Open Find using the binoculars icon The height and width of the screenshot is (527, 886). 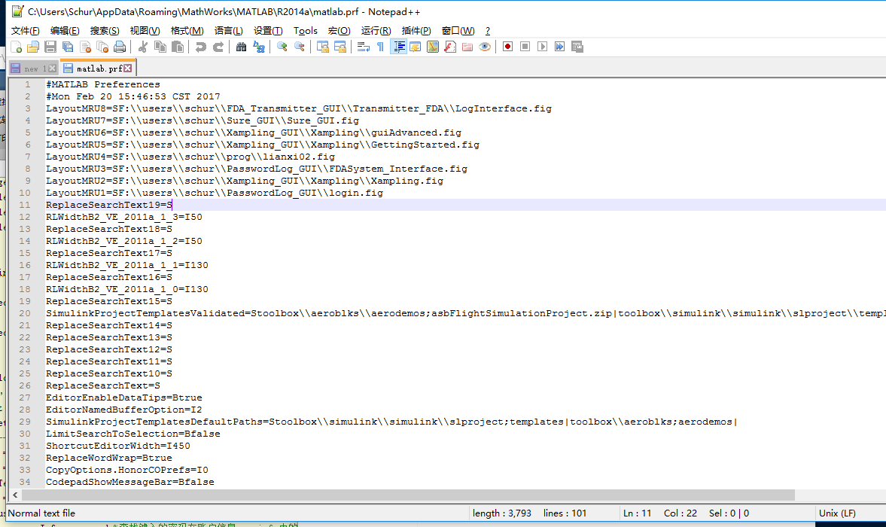241,46
